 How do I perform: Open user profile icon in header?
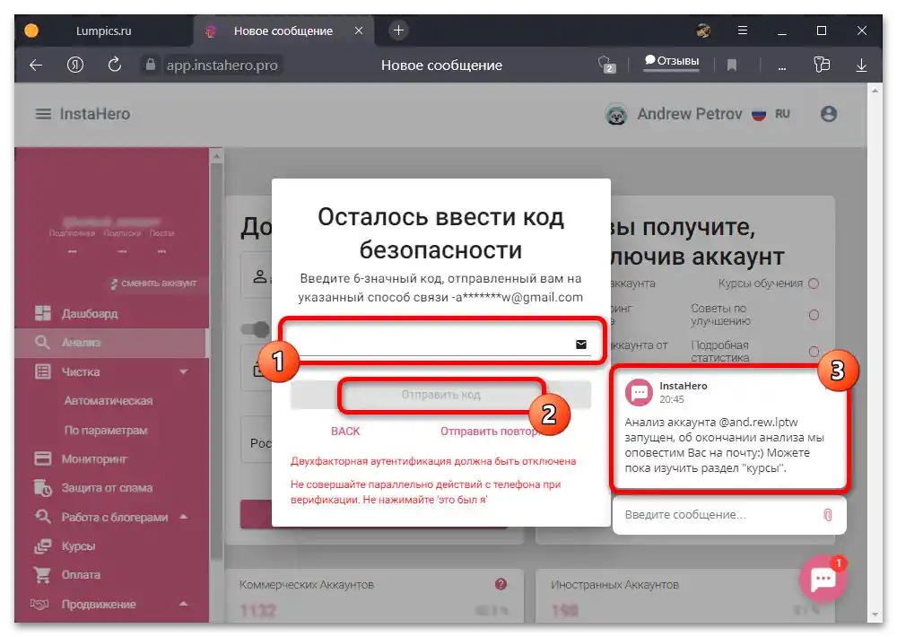pos(828,114)
